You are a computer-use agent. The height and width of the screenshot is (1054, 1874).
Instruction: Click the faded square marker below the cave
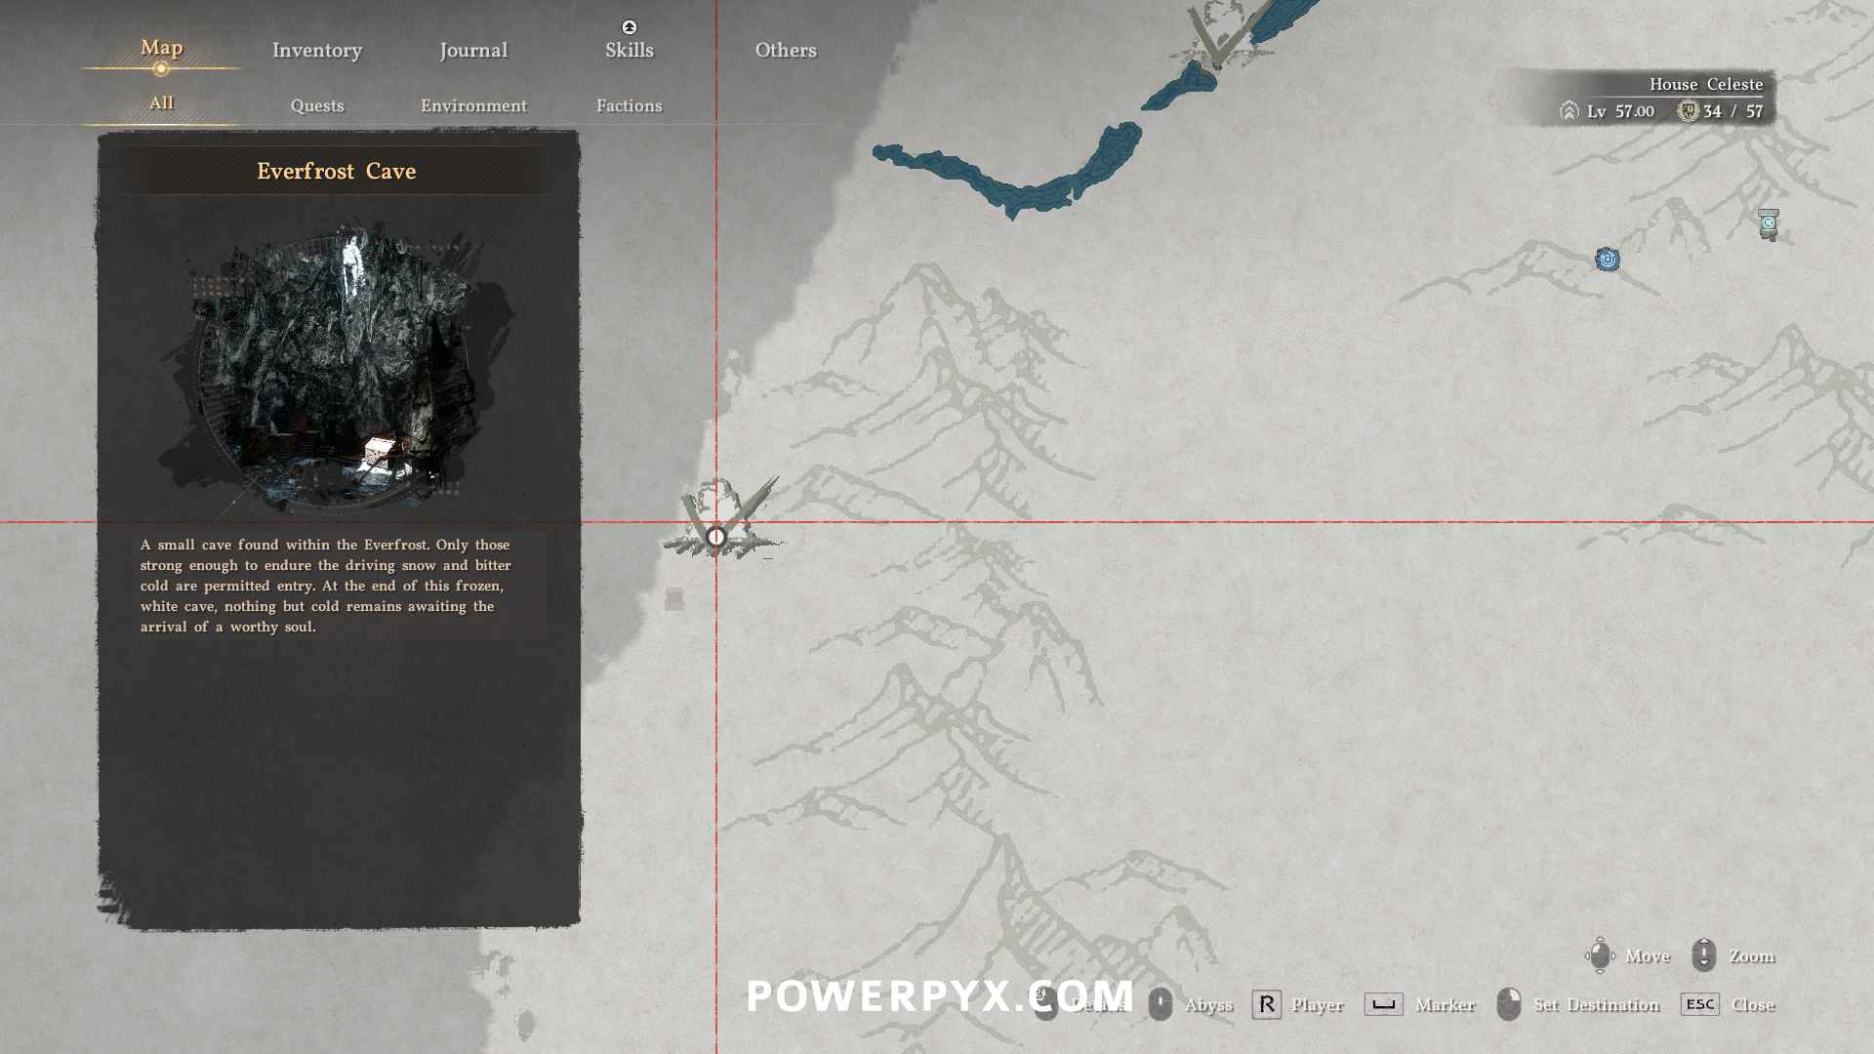673,598
